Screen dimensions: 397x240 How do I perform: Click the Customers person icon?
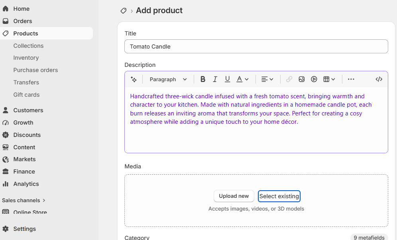(6, 110)
